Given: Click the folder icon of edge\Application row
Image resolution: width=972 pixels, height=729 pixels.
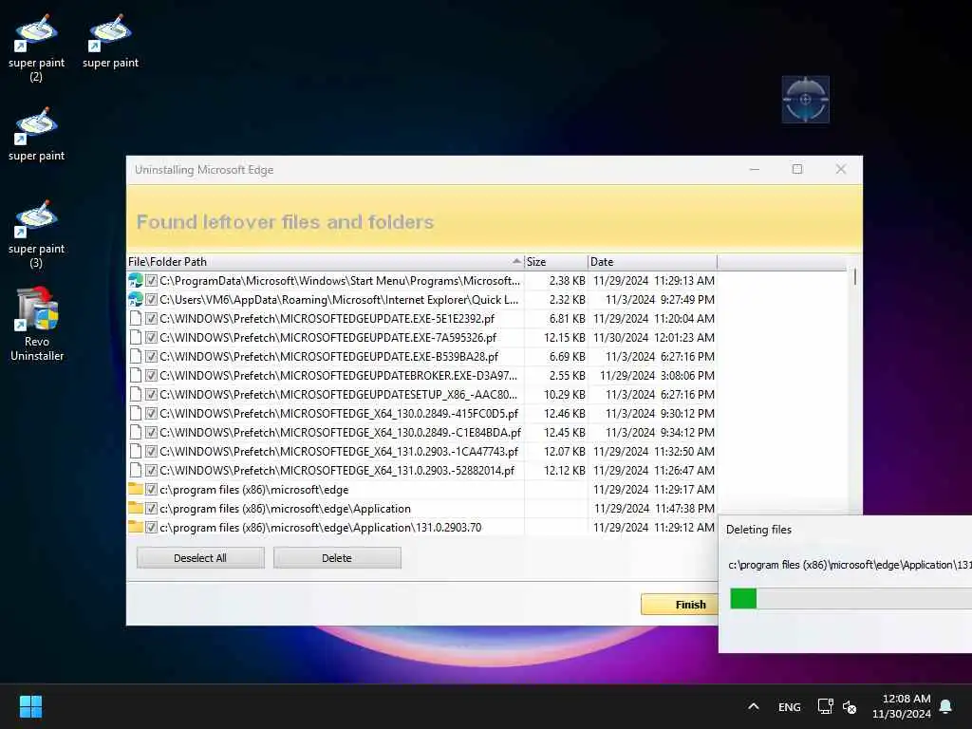Looking at the screenshot, I should point(135,509).
